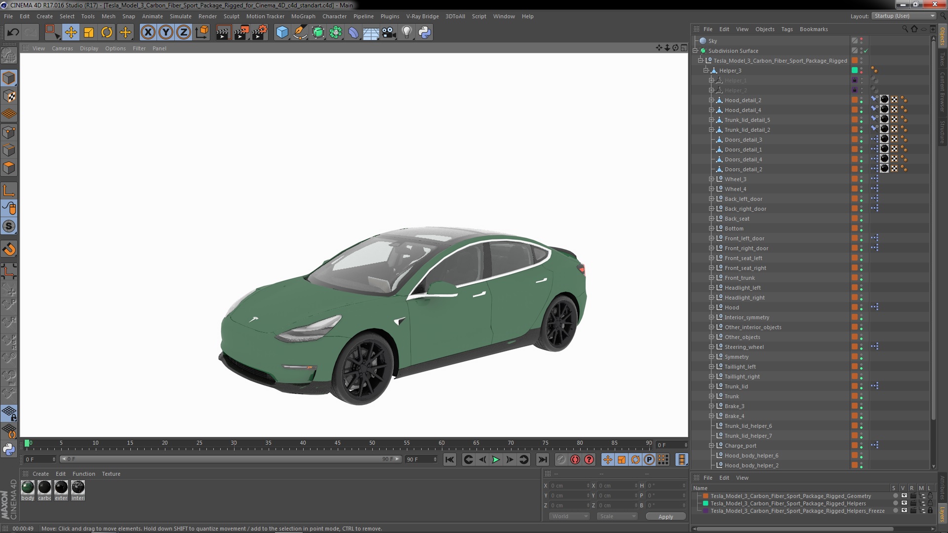Add a Light object

tap(406, 33)
